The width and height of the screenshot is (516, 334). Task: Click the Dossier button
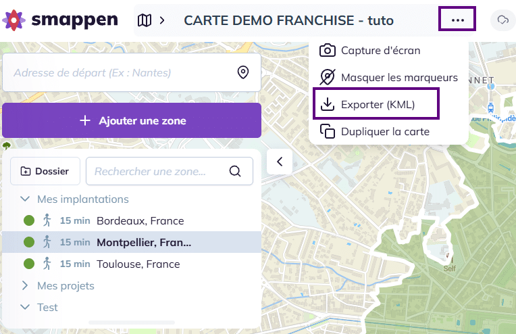point(45,171)
